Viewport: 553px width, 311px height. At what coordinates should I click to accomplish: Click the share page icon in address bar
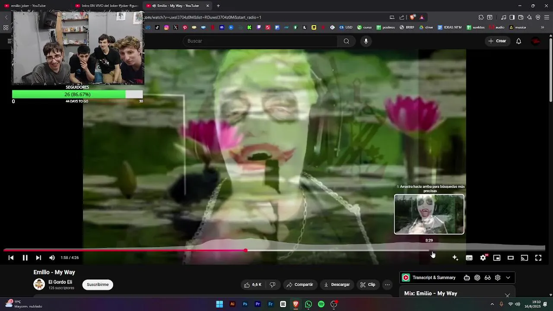click(402, 17)
